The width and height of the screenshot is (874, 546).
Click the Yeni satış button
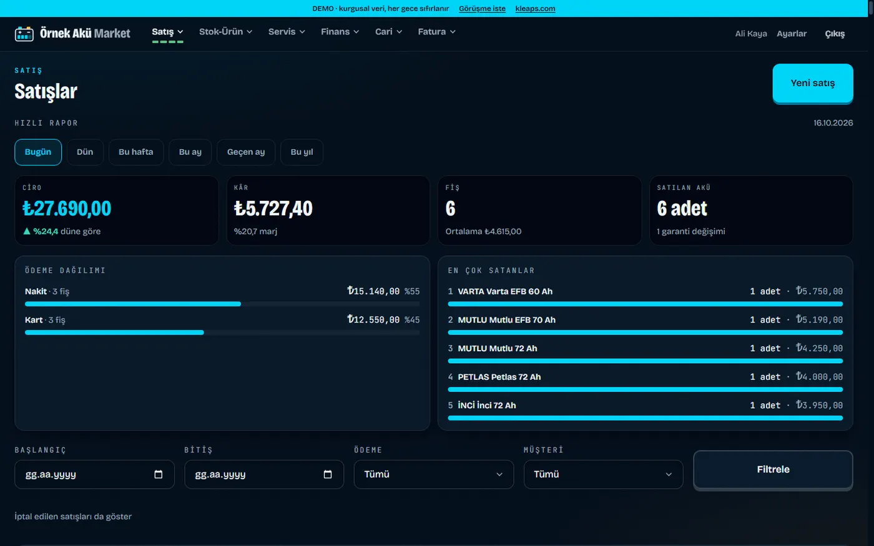pos(813,83)
